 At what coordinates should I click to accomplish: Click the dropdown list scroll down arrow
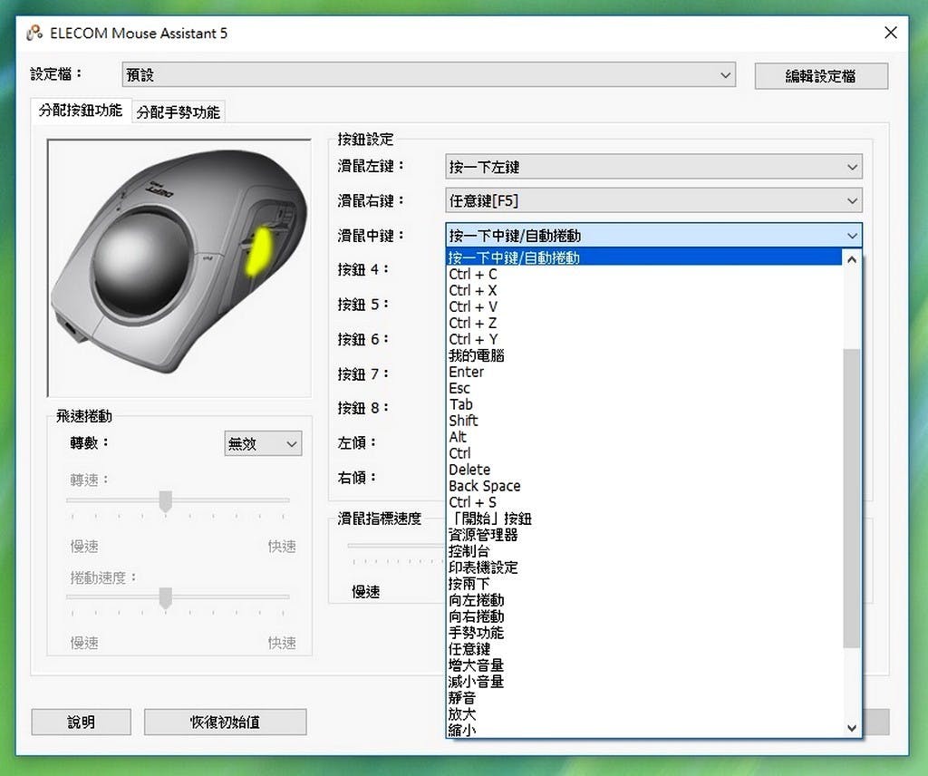851,727
